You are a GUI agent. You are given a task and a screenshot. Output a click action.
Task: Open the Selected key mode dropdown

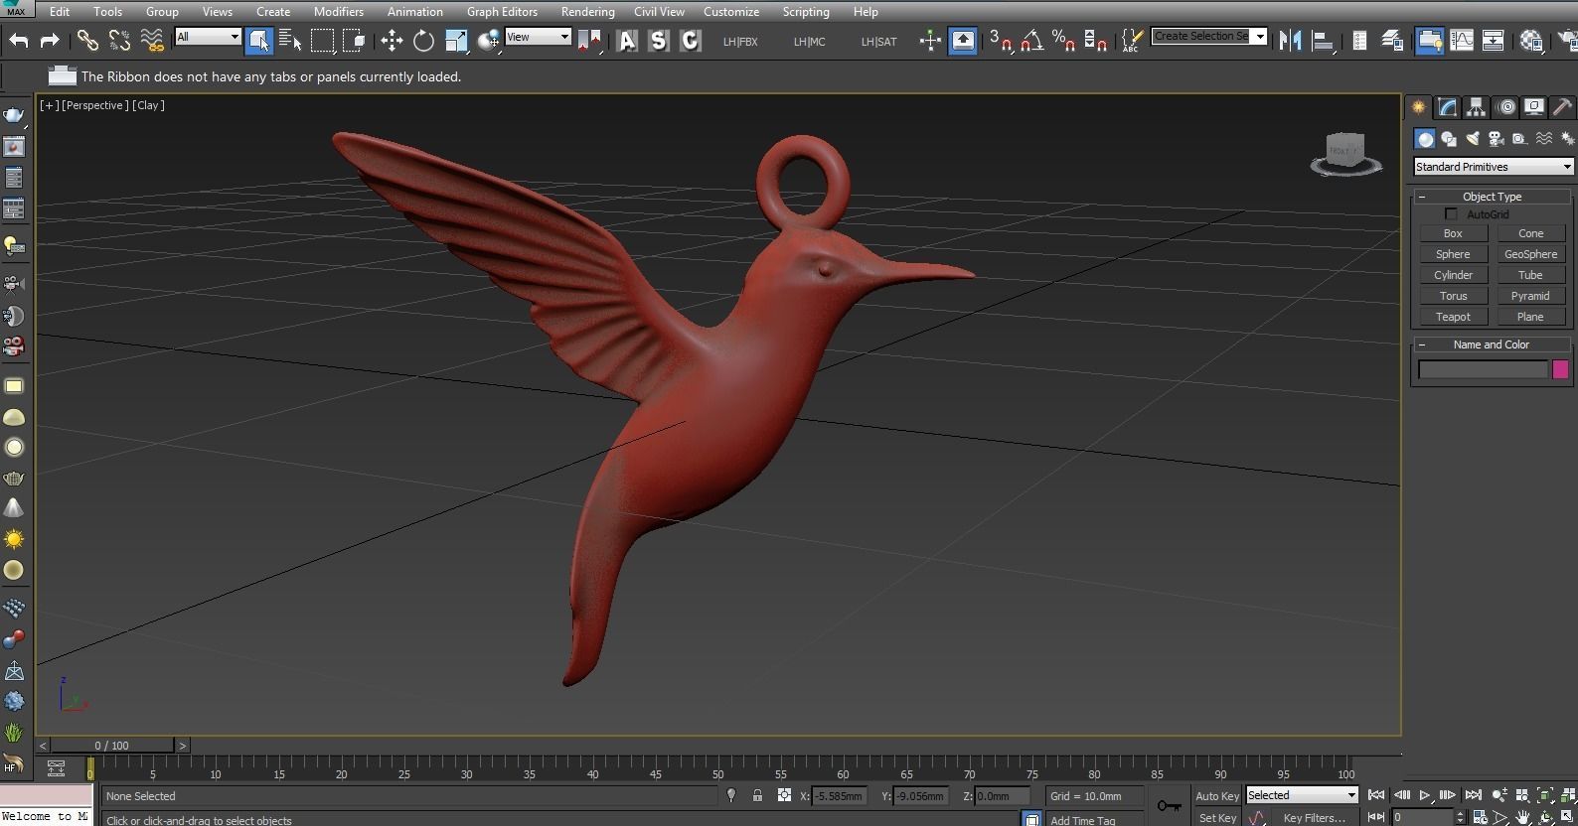pos(1302,795)
